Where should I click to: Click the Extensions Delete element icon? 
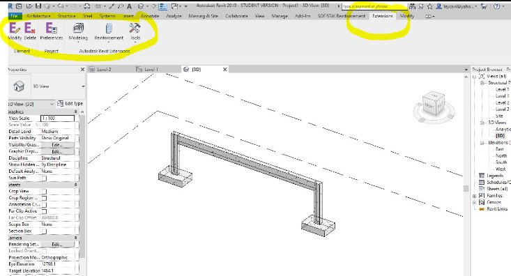[x=30, y=29]
